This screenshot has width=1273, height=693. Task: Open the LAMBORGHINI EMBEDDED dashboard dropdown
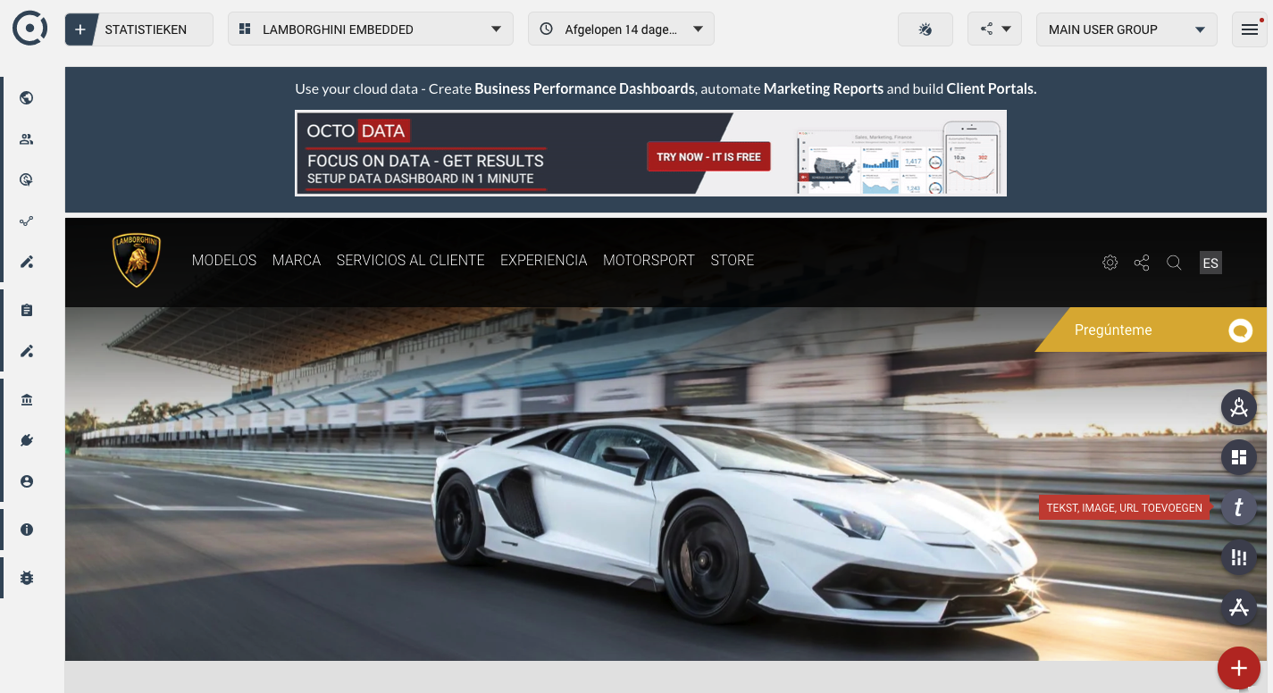[371, 29]
